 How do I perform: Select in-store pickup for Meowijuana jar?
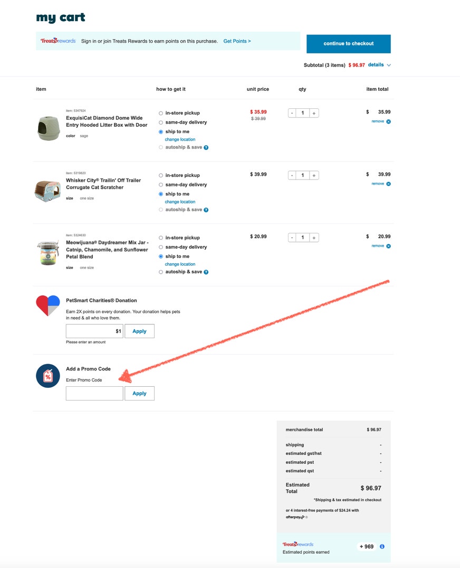pos(160,238)
